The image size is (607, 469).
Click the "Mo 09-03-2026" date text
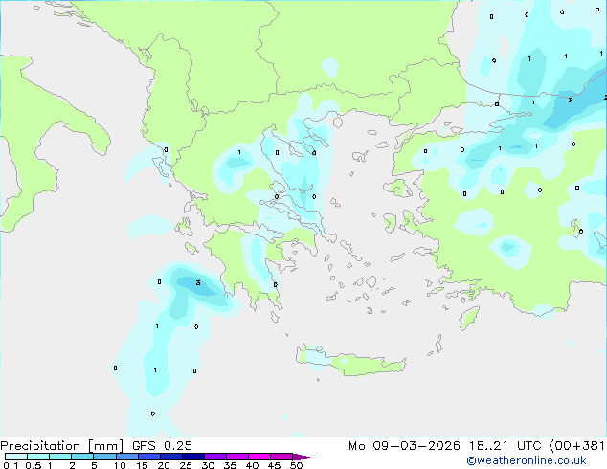(x=404, y=446)
